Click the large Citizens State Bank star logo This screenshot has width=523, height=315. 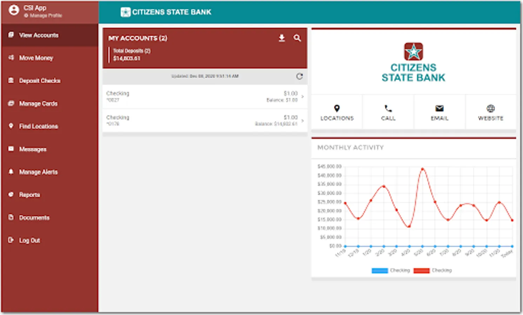pos(414,52)
